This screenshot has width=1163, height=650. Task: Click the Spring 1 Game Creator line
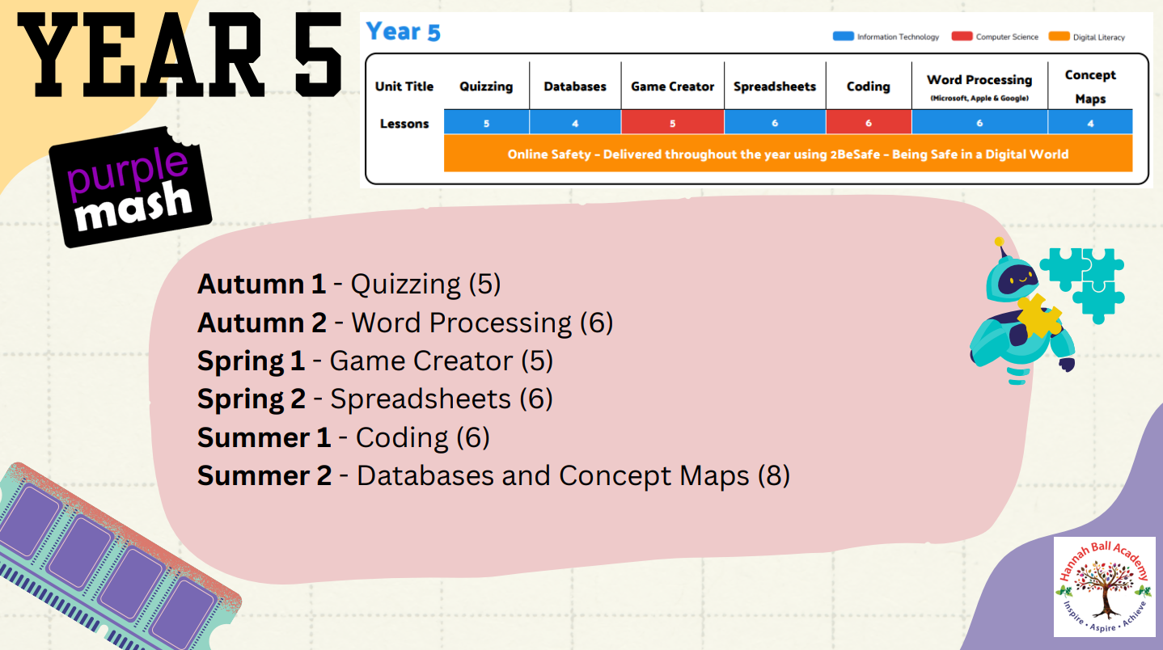click(x=375, y=361)
